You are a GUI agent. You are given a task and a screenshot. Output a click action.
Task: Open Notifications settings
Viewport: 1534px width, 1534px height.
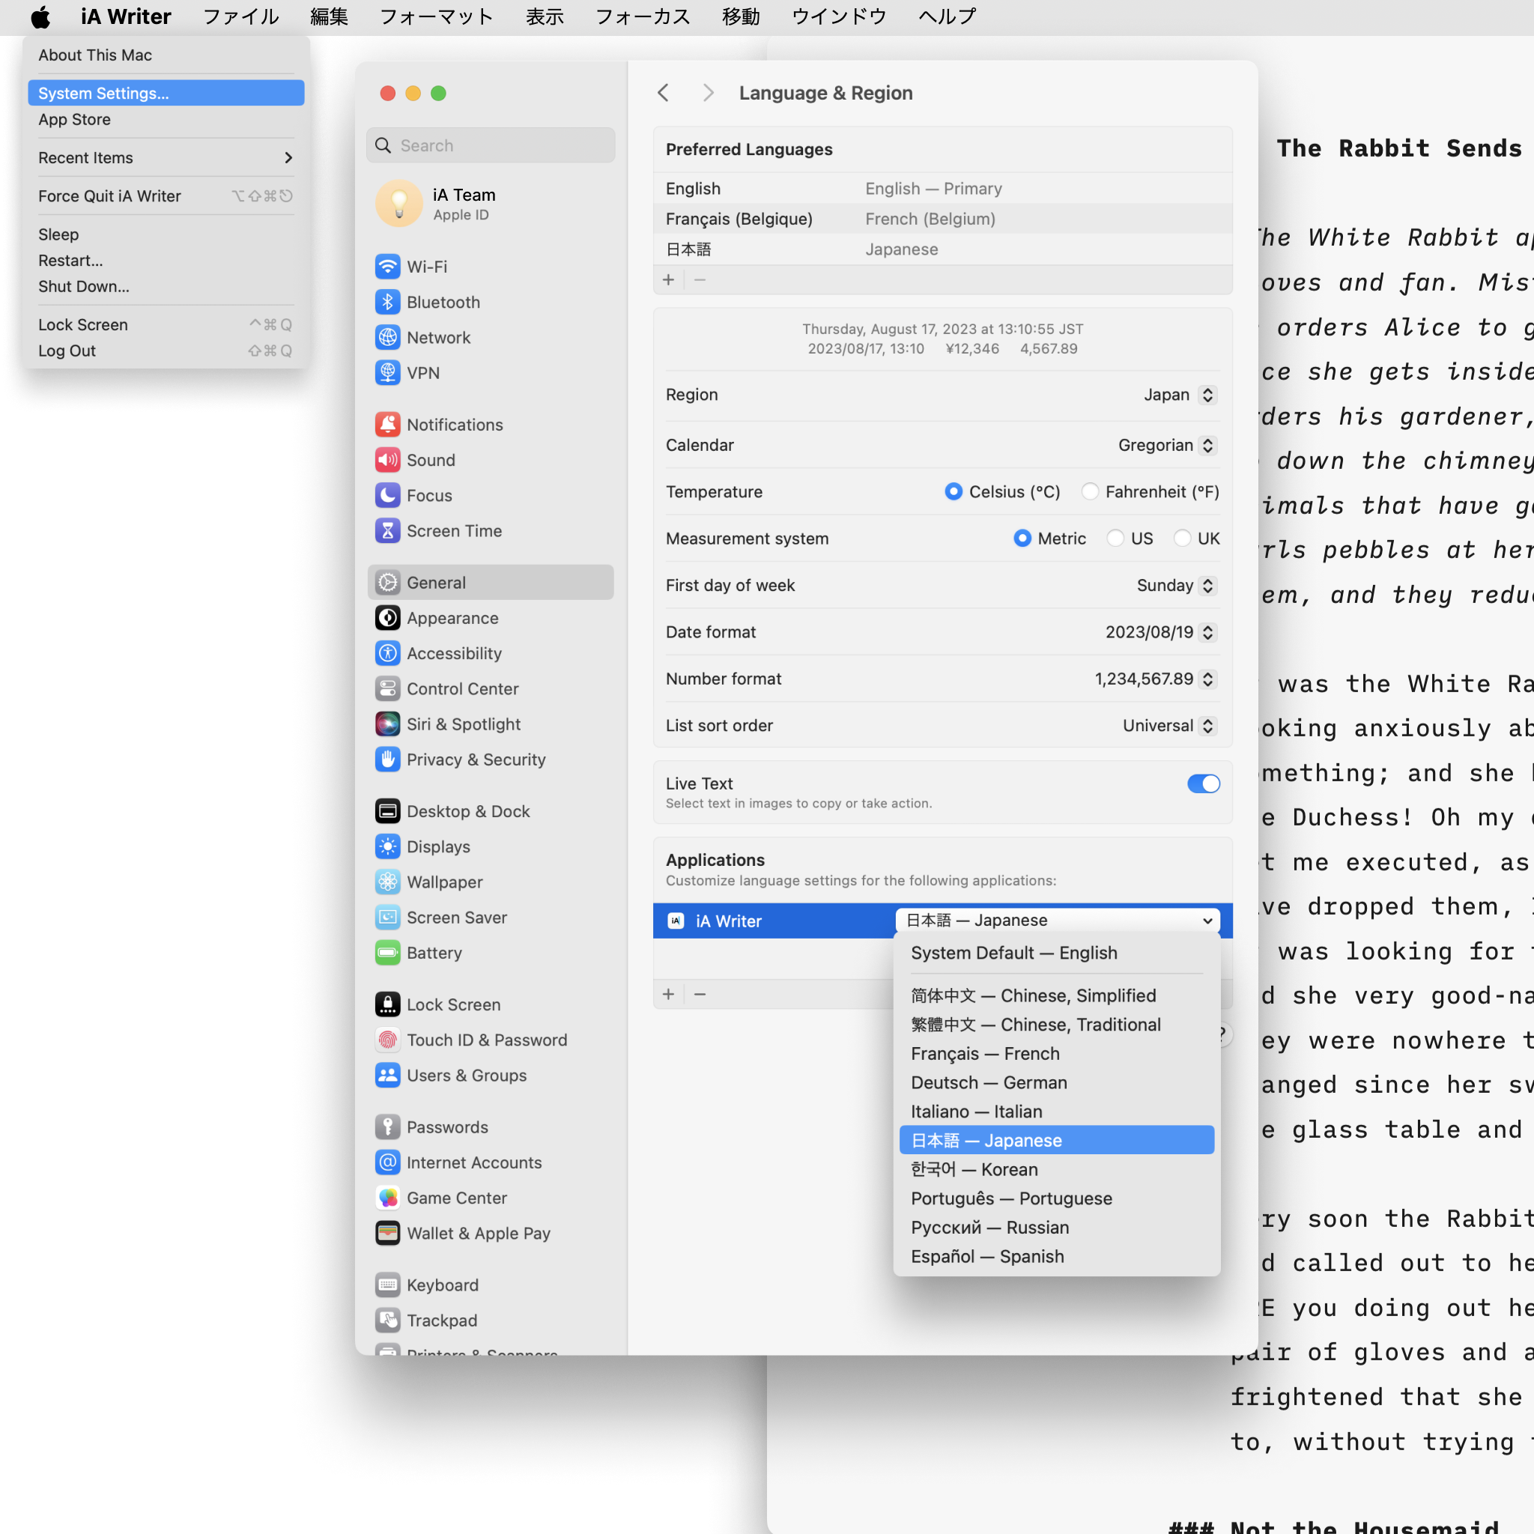(x=387, y=424)
